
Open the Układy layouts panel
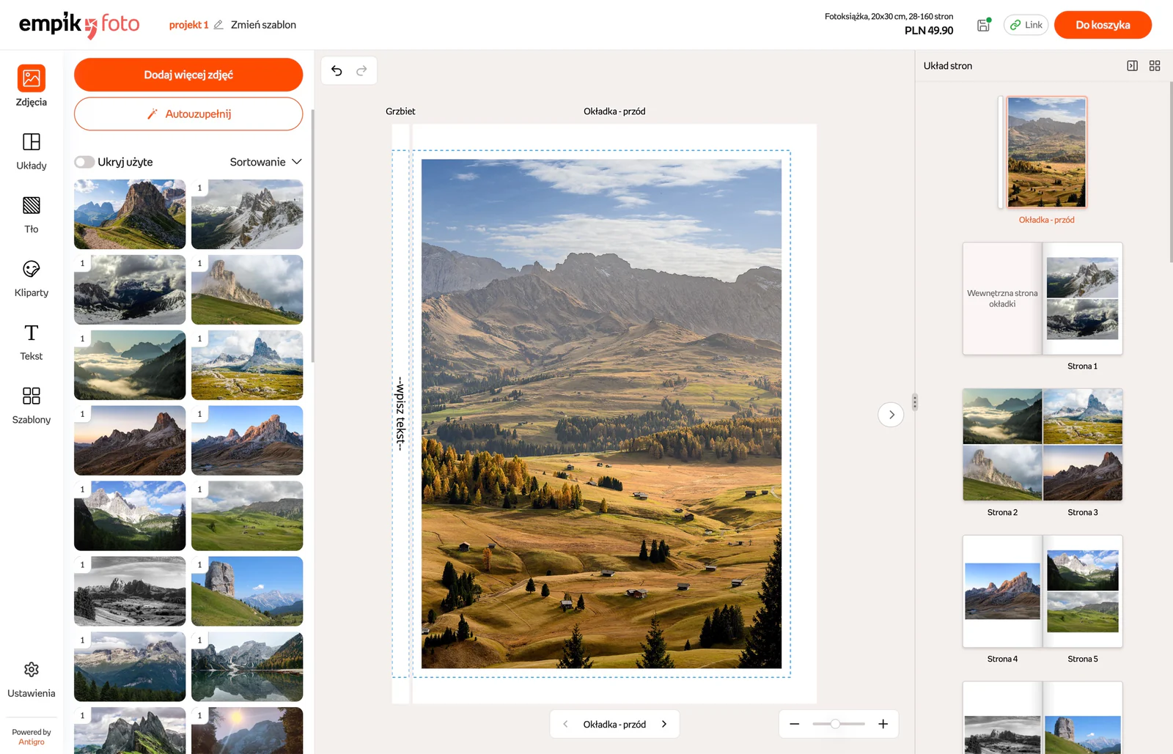[x=31, y=151]
